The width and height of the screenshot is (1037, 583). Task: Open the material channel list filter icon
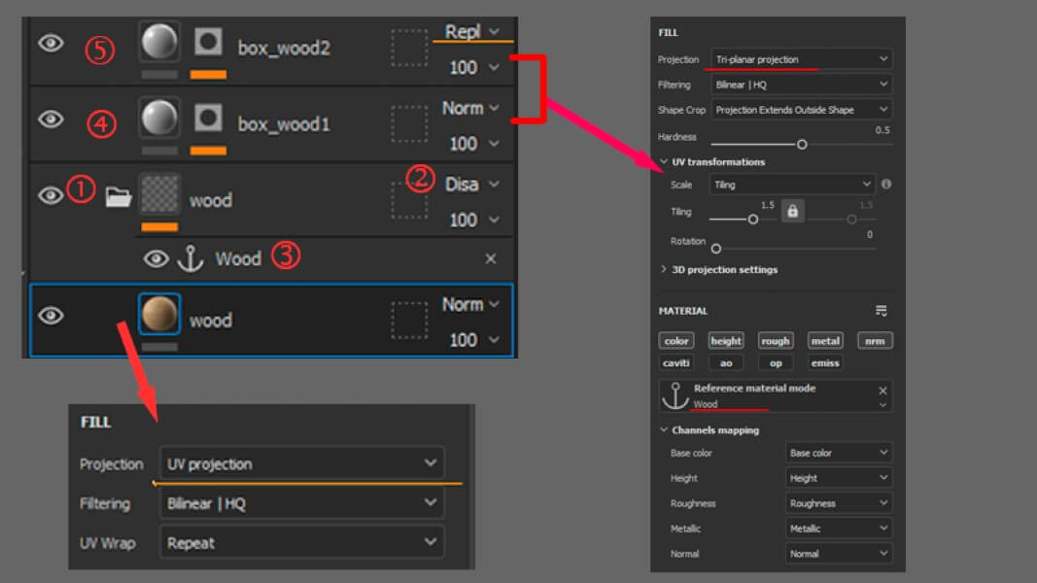tap(881, 311)
